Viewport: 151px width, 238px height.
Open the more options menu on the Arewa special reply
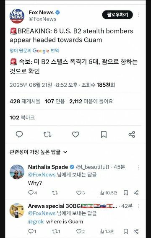point(139,206)
